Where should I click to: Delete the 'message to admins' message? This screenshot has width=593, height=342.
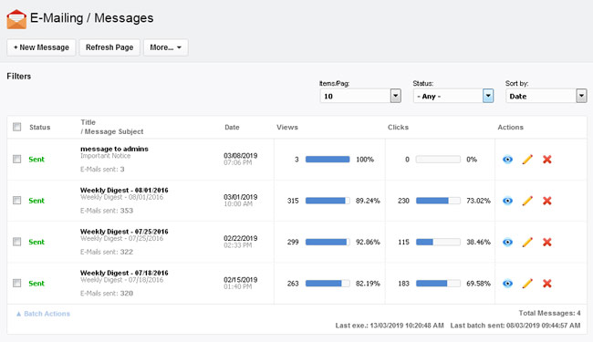(x=546, y=160)
